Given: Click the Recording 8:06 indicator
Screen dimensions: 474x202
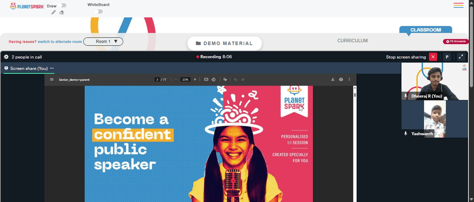Looking at the screenshot, I should [214, 57].
